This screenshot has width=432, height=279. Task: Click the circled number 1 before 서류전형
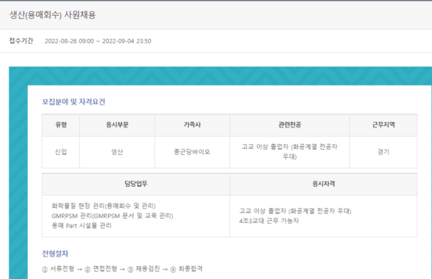pos(45,269)
